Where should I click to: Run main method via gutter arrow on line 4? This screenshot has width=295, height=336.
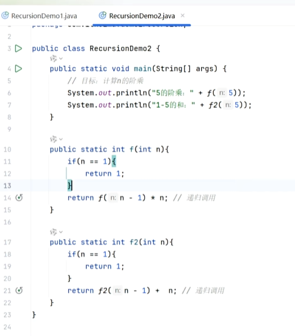19,69
